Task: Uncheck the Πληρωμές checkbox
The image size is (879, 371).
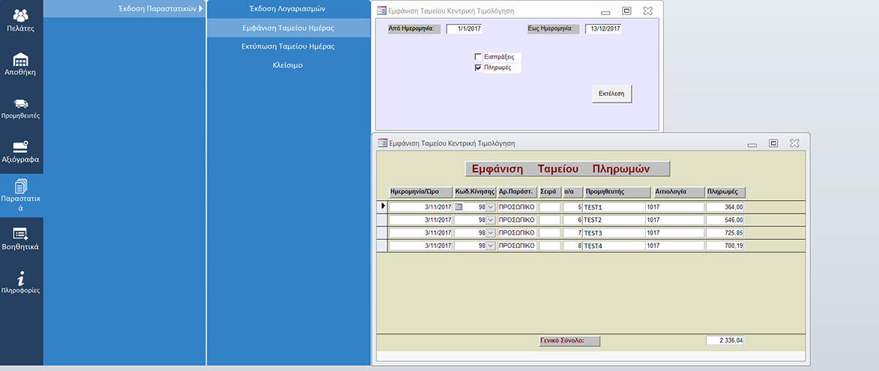Action: point(478,67)
